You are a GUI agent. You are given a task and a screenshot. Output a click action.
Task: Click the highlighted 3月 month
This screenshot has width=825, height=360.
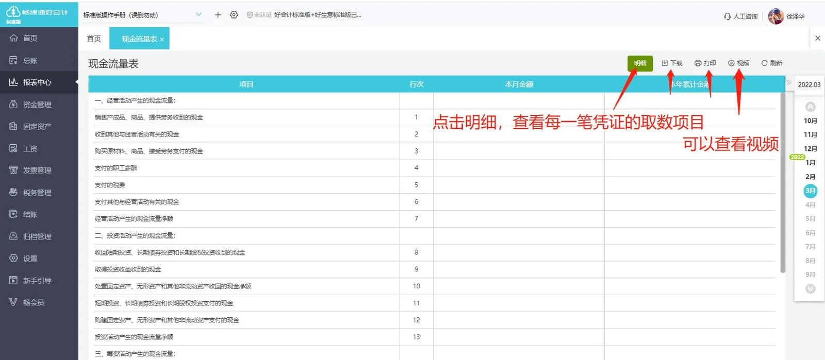[x=811, y=191]
